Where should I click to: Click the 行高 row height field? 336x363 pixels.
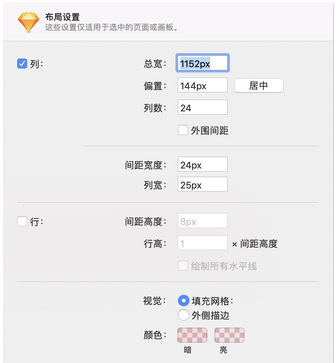click(x=203, y=243)
